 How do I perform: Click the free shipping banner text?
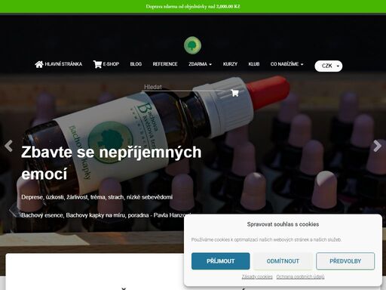pos(193,7)
